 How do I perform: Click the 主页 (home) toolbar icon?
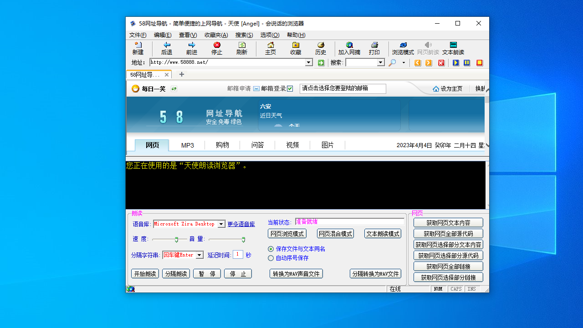click(x=270, y=48)
